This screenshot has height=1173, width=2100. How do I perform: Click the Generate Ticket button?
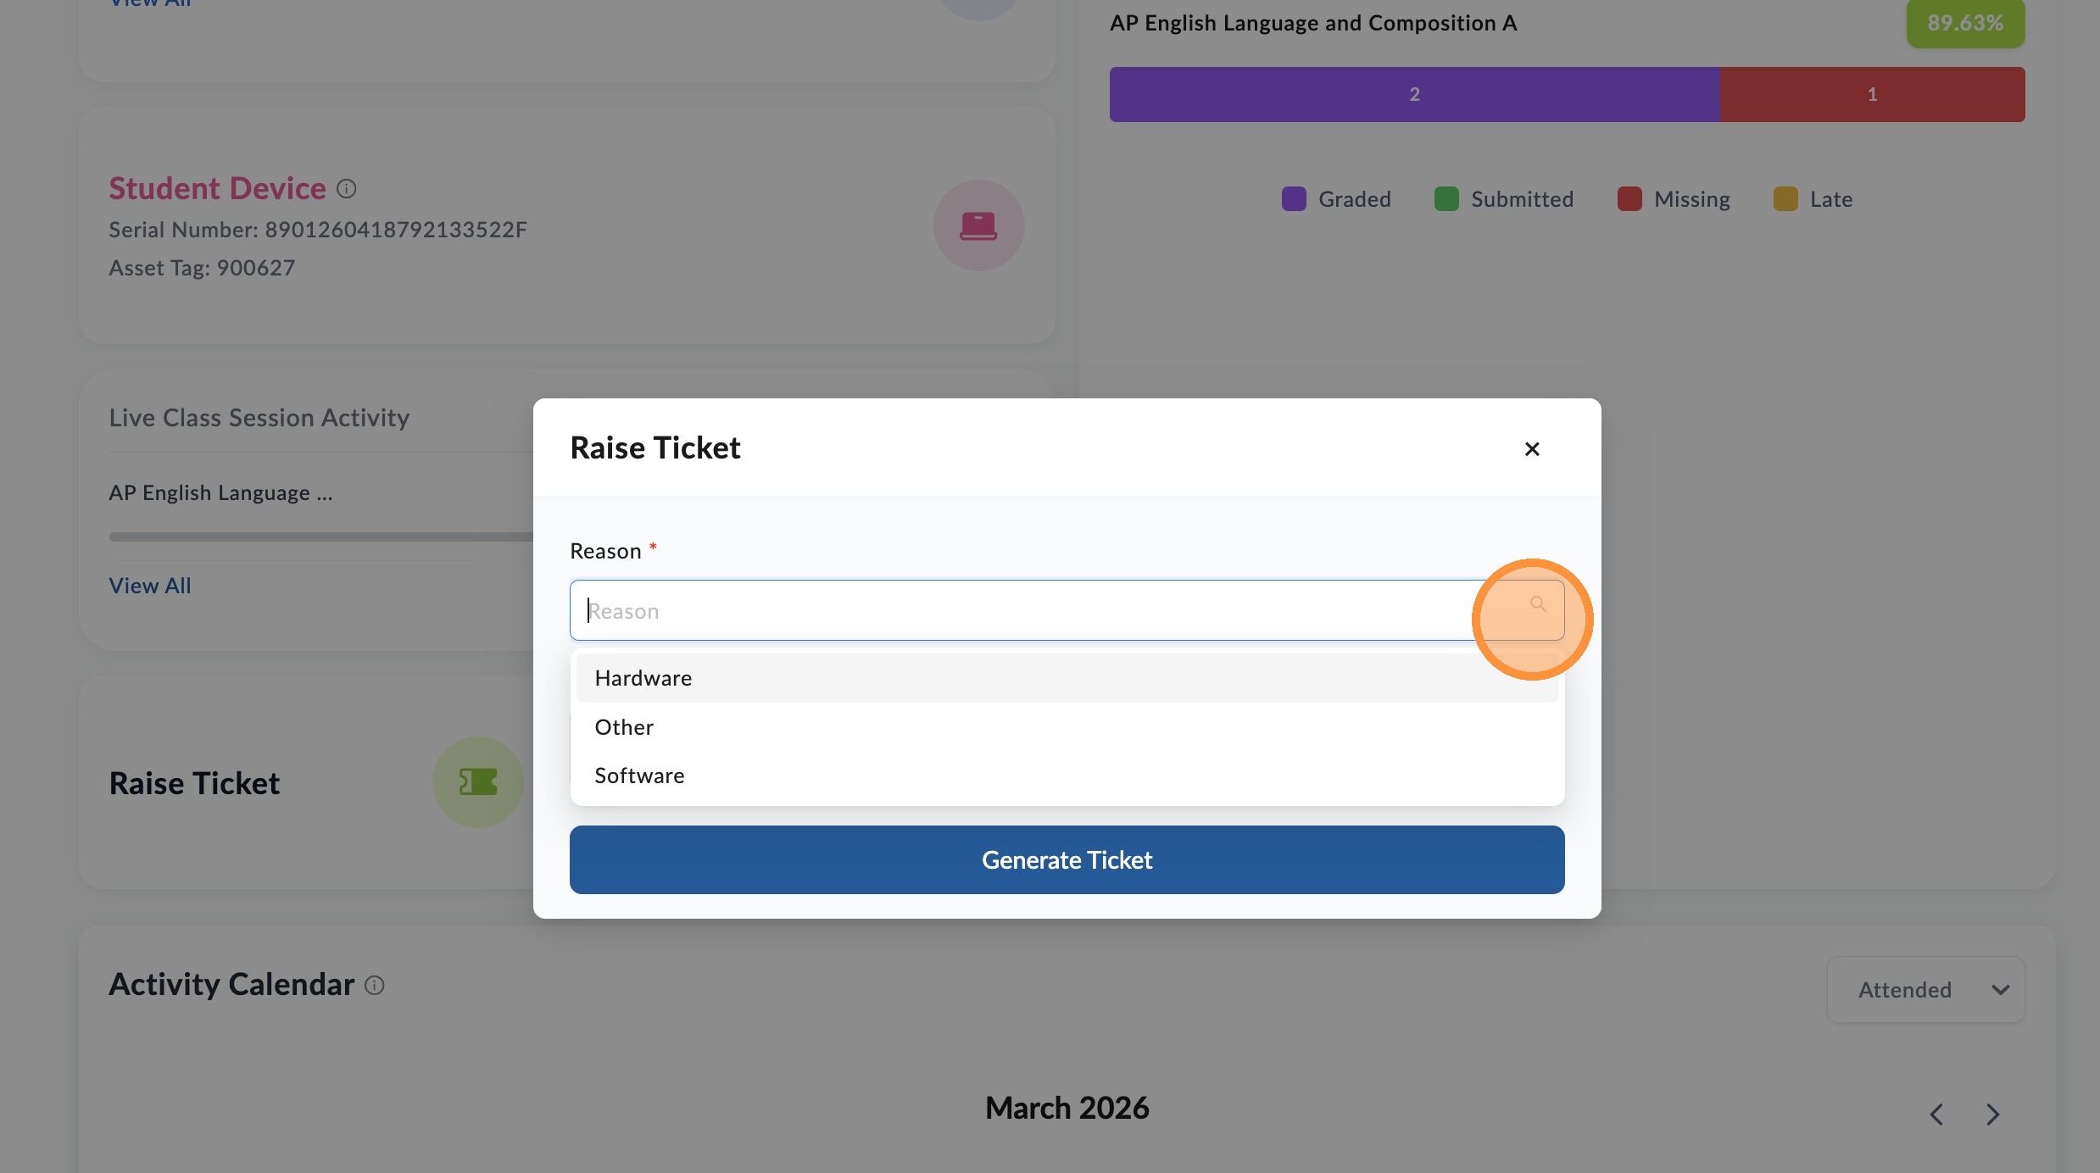[1067, 859]
